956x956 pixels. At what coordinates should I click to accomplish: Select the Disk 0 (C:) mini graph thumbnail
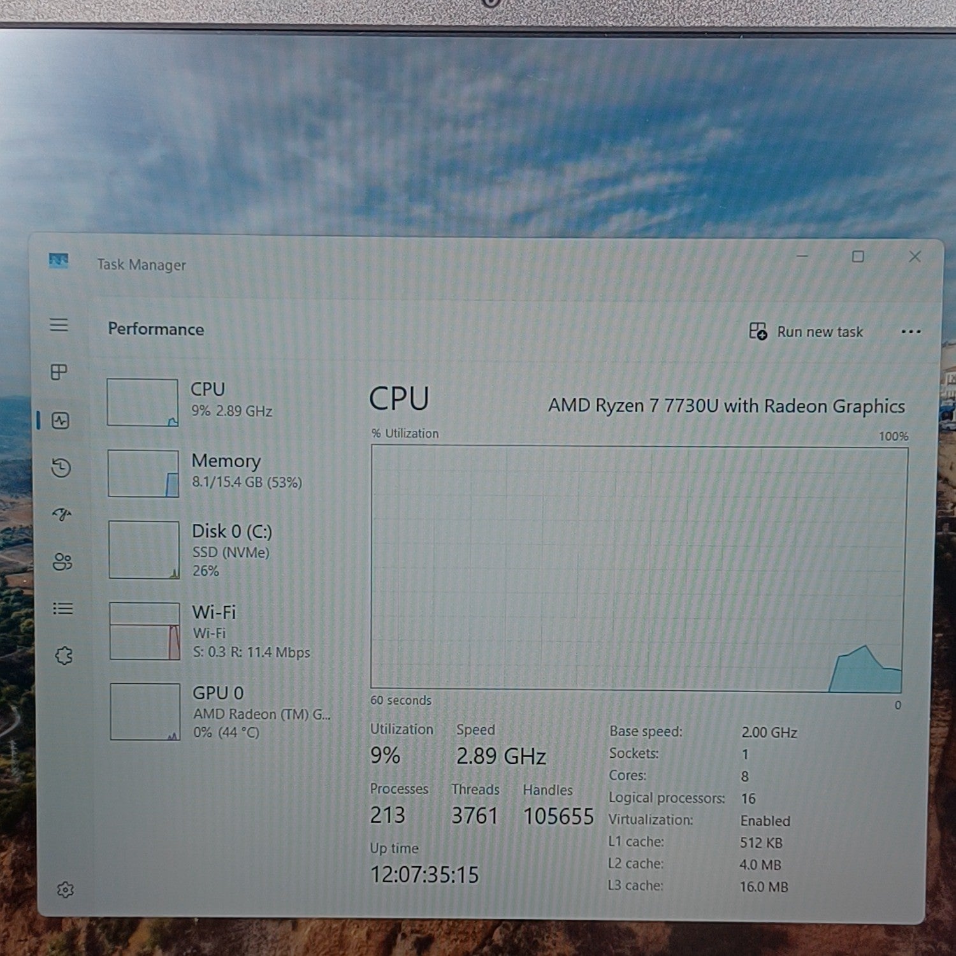[144, 549]
